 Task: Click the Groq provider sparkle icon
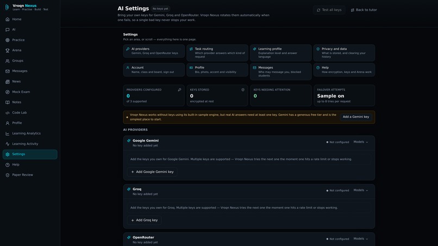pyautogui.click(x=129, y=189)
